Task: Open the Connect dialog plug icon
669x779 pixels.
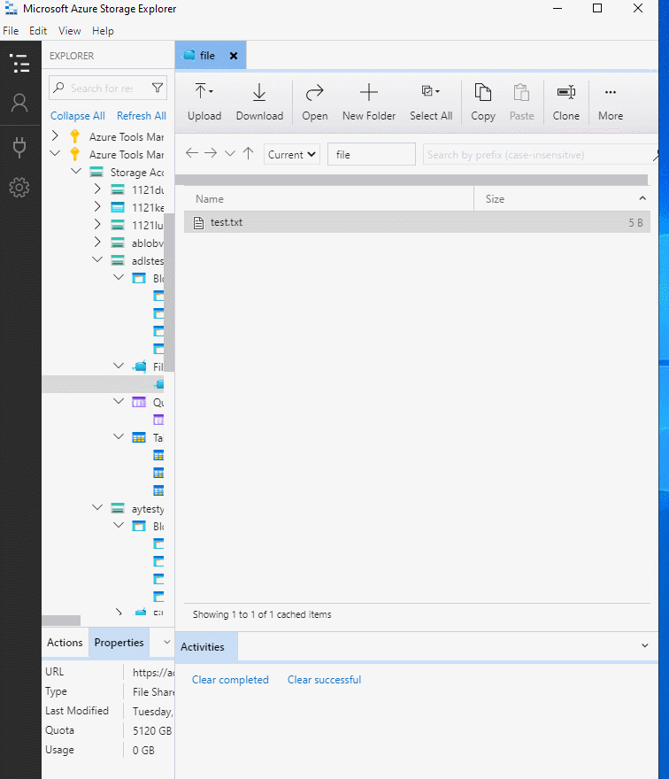Action: point(19,147)
